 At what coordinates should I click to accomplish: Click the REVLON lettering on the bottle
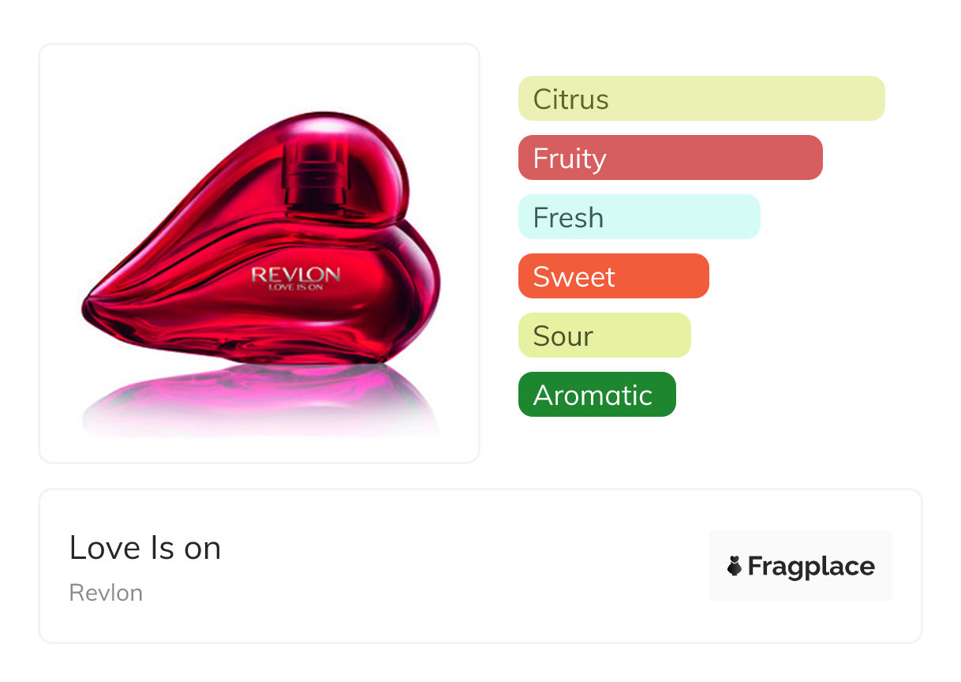click(x=296, y=275)
